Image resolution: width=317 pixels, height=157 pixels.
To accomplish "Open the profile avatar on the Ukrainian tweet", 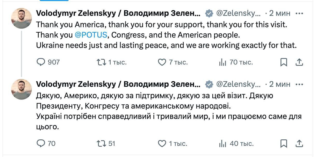I will tap(21, 89).
